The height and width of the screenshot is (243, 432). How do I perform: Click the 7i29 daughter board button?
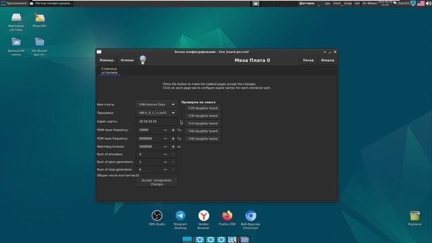tap(202, 108)
